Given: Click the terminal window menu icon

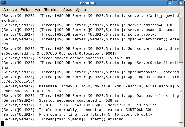Looking at the screenshot, I should 3,3.
